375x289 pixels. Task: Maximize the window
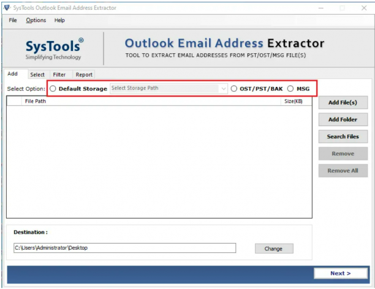tap(343, 8)
